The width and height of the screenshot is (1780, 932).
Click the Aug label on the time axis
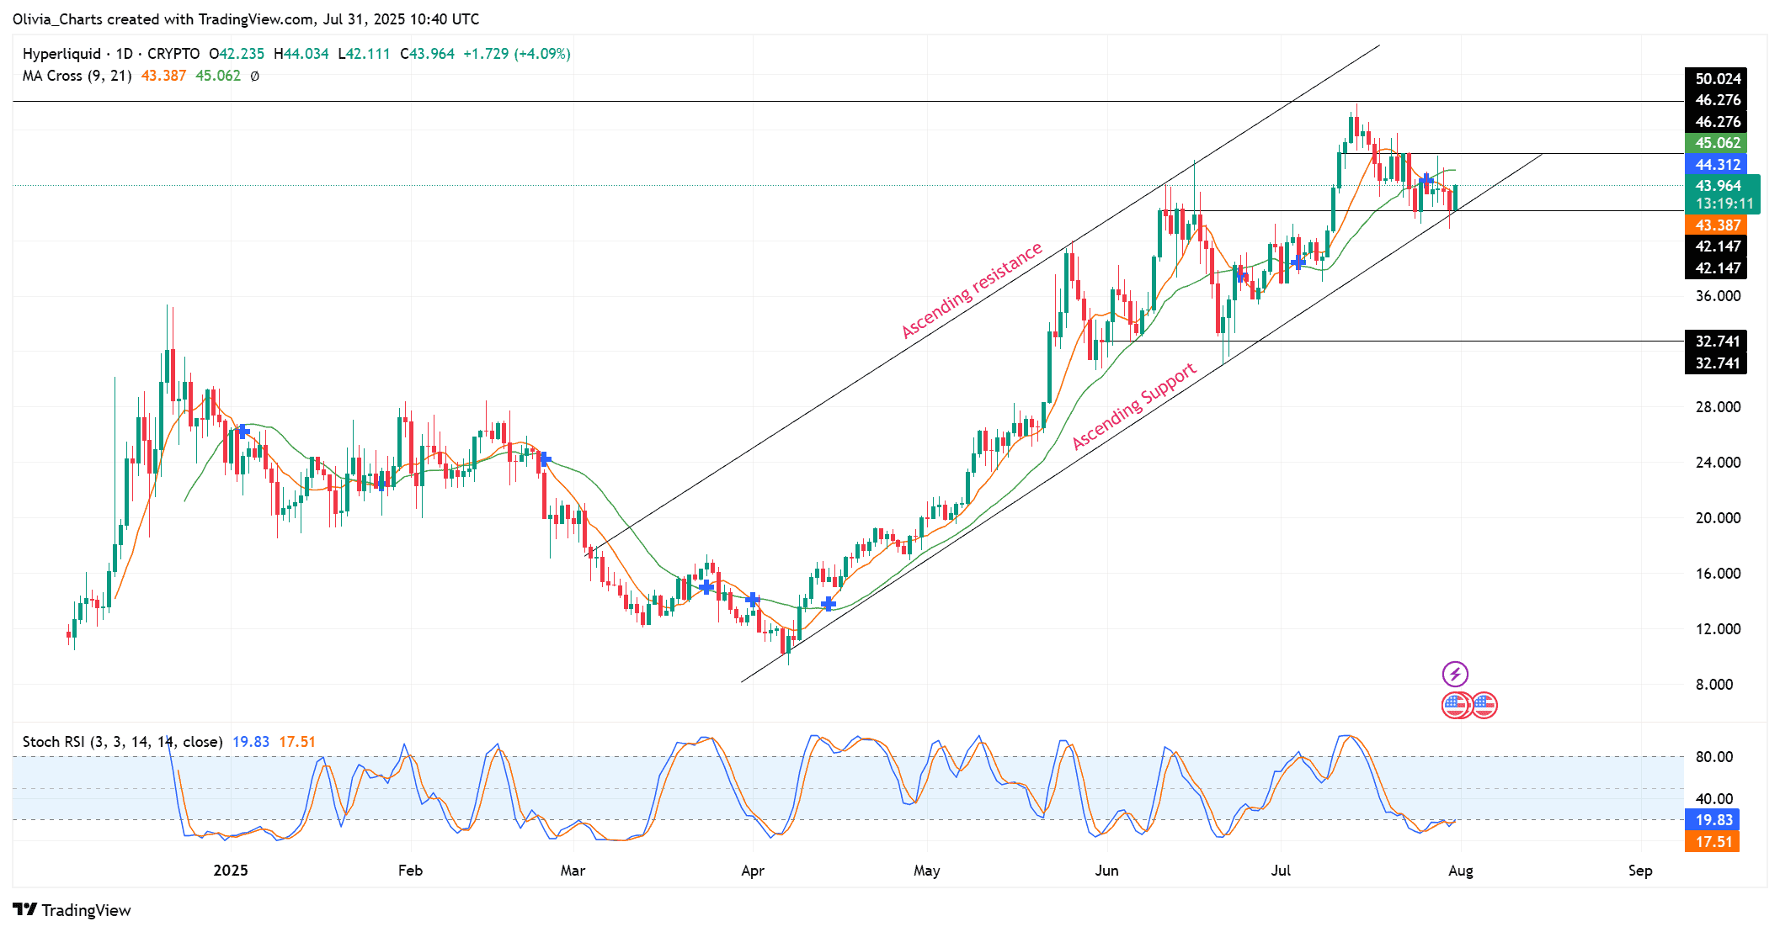[x=1461, y=871]
